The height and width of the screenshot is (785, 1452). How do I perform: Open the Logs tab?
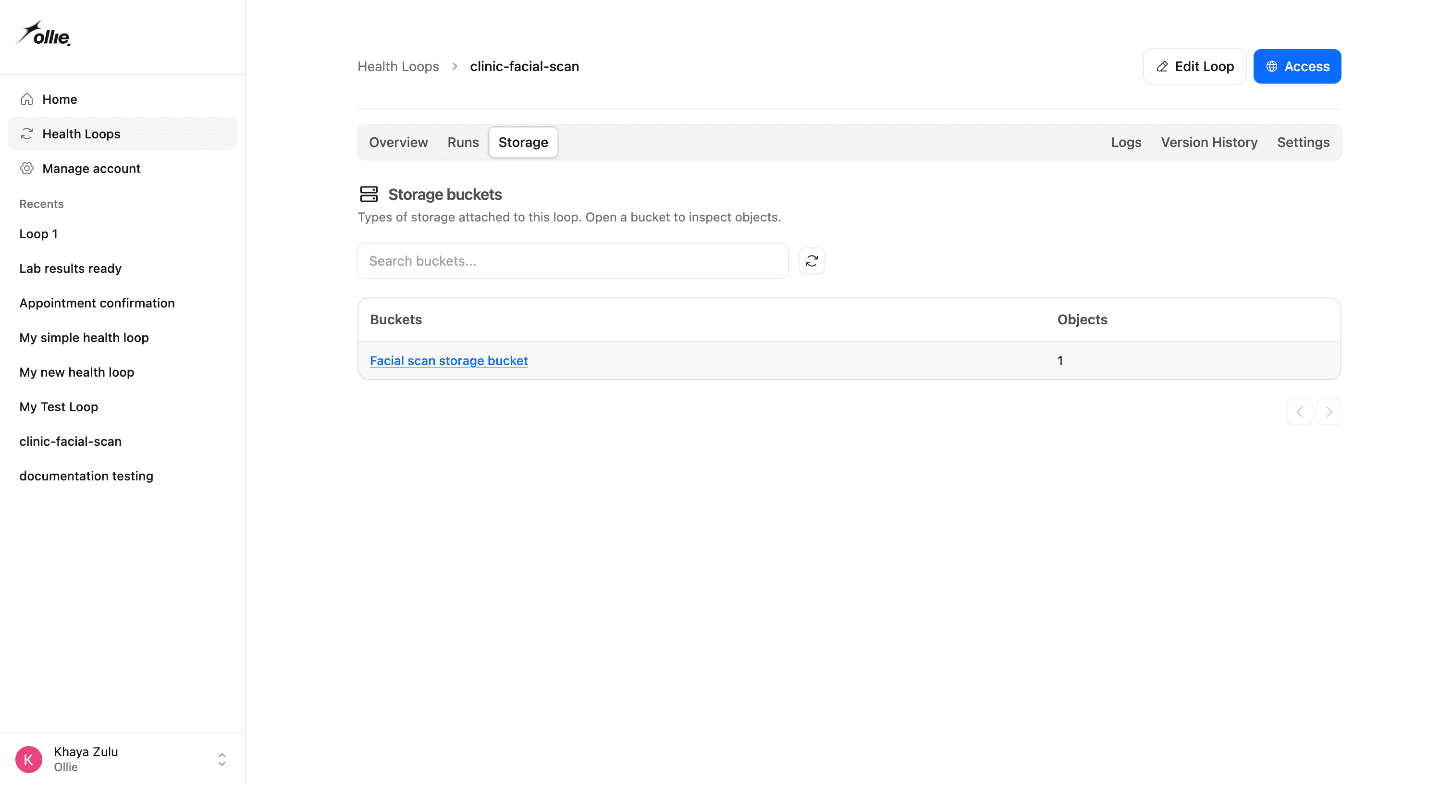point(1126,143)
